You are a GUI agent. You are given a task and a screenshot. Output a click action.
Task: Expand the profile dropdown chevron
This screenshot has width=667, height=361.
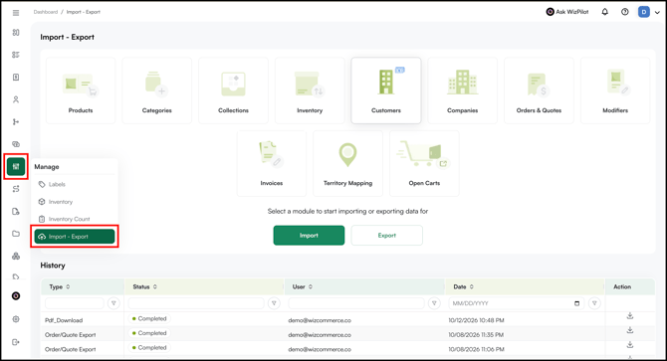point(657,12)
